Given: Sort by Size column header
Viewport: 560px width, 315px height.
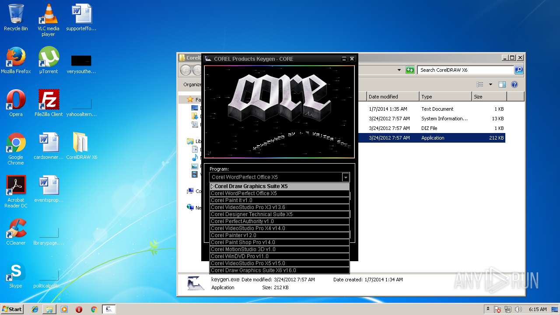Looking at the screenshot, I should [489, 97].
